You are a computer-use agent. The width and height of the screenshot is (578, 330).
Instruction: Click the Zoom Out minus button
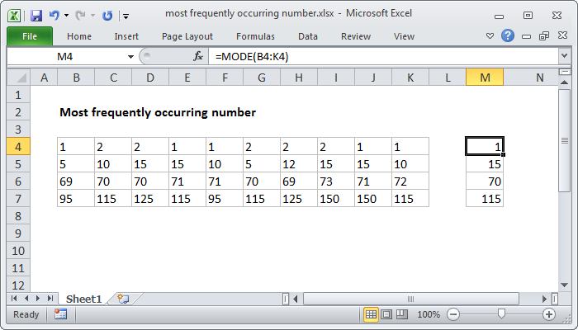[x=453, y=314]
